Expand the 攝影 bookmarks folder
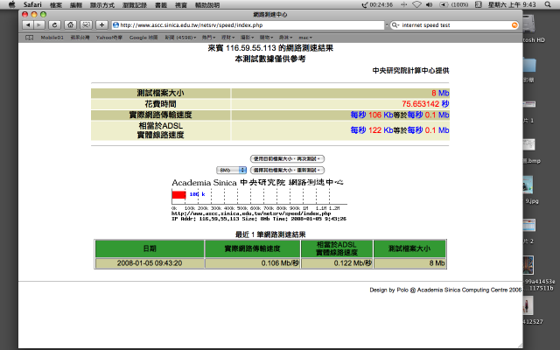The height and width of the screenshot is (350, 560). coord(247,38)
